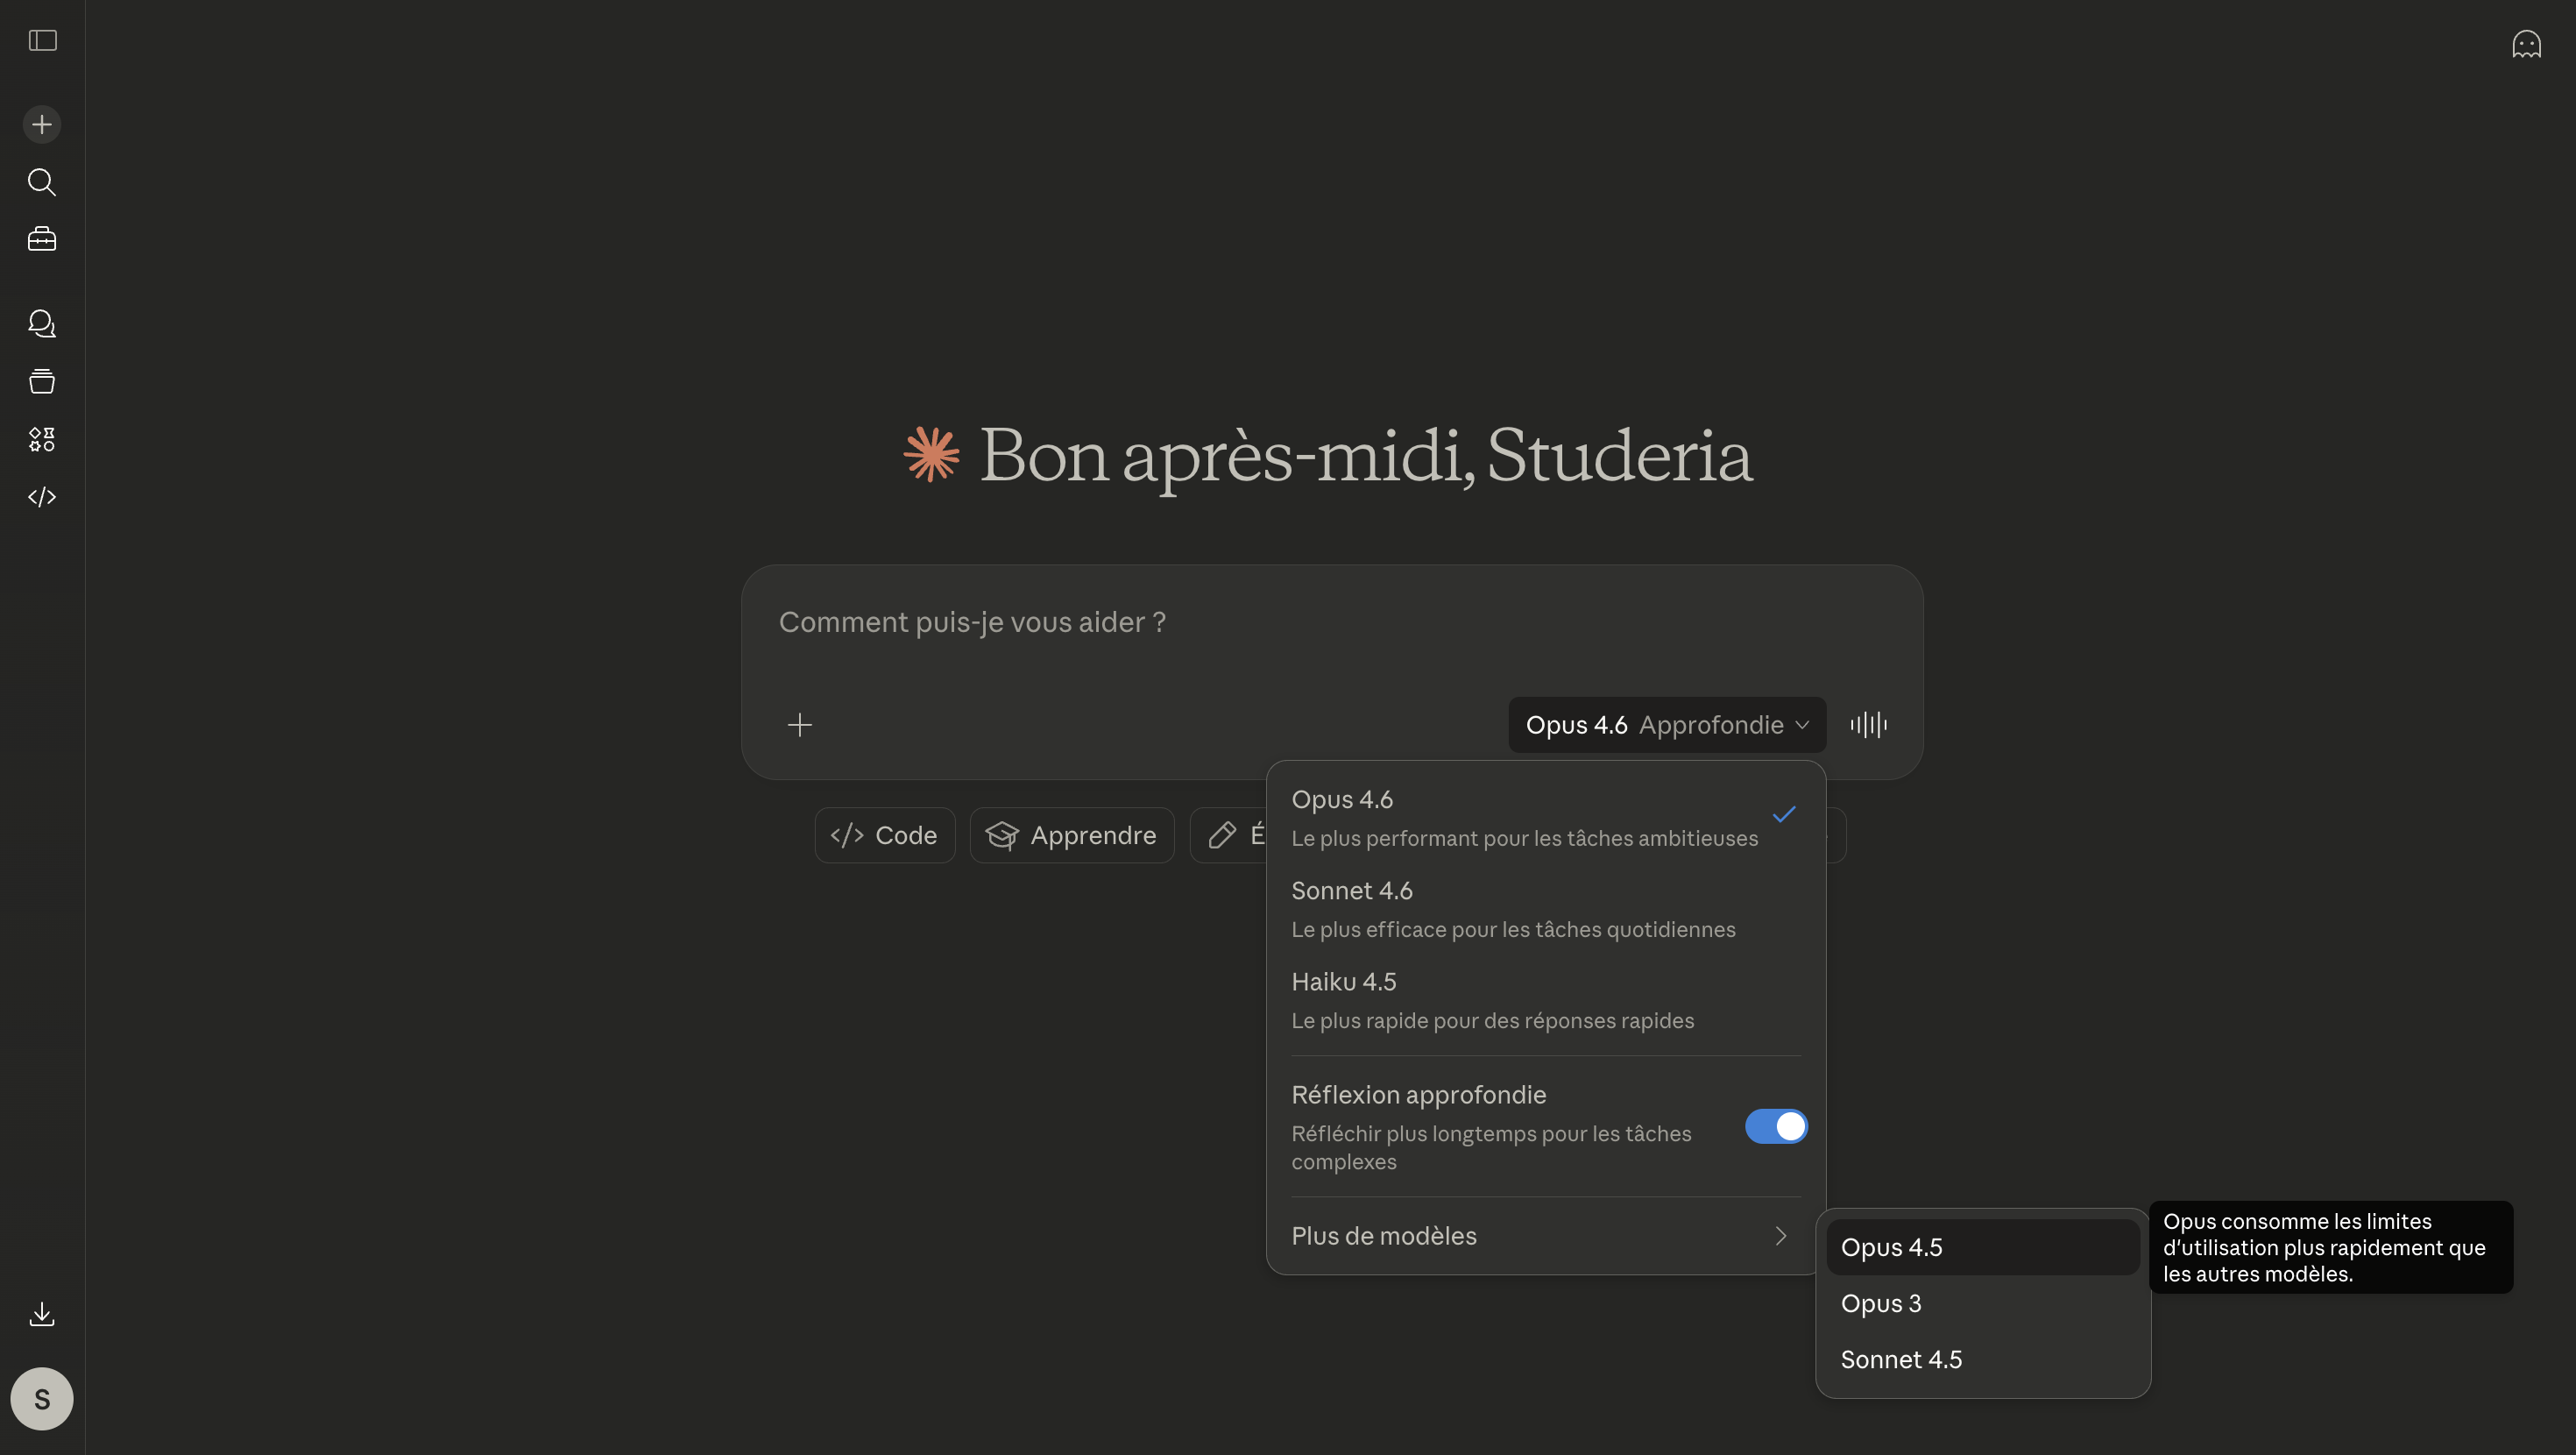The image size is (2576, 1455).
Task: Open search from the sidebar magnifier
Action: [x=42, y=182]
